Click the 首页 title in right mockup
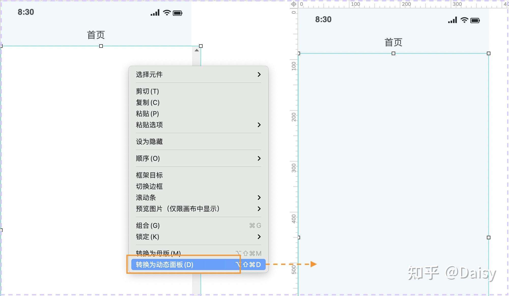509x296 pixels. [393, 42]
